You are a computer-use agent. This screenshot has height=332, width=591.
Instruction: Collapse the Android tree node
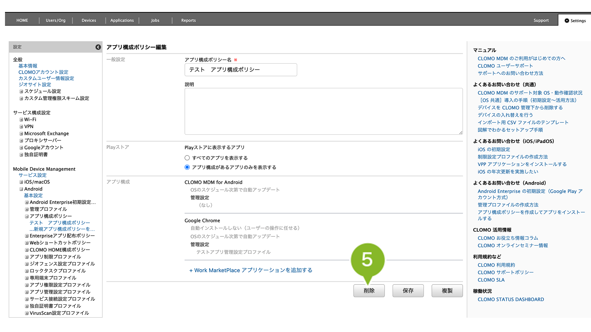[21, 189]
